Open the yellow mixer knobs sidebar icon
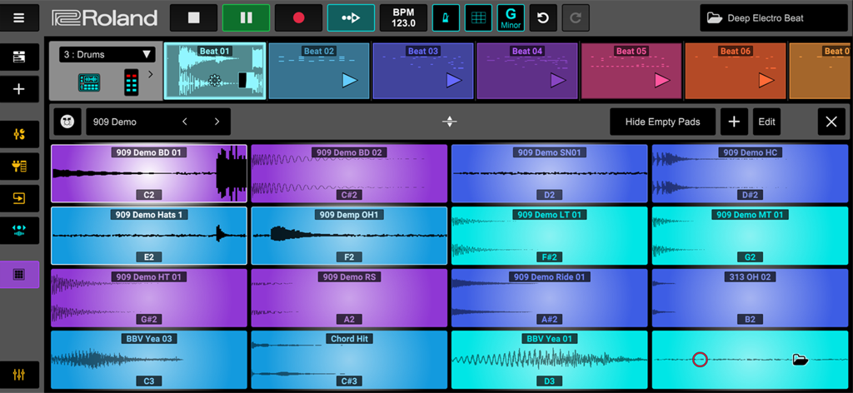The width and height of the screenshot is (853, 393). coord(19,134)
